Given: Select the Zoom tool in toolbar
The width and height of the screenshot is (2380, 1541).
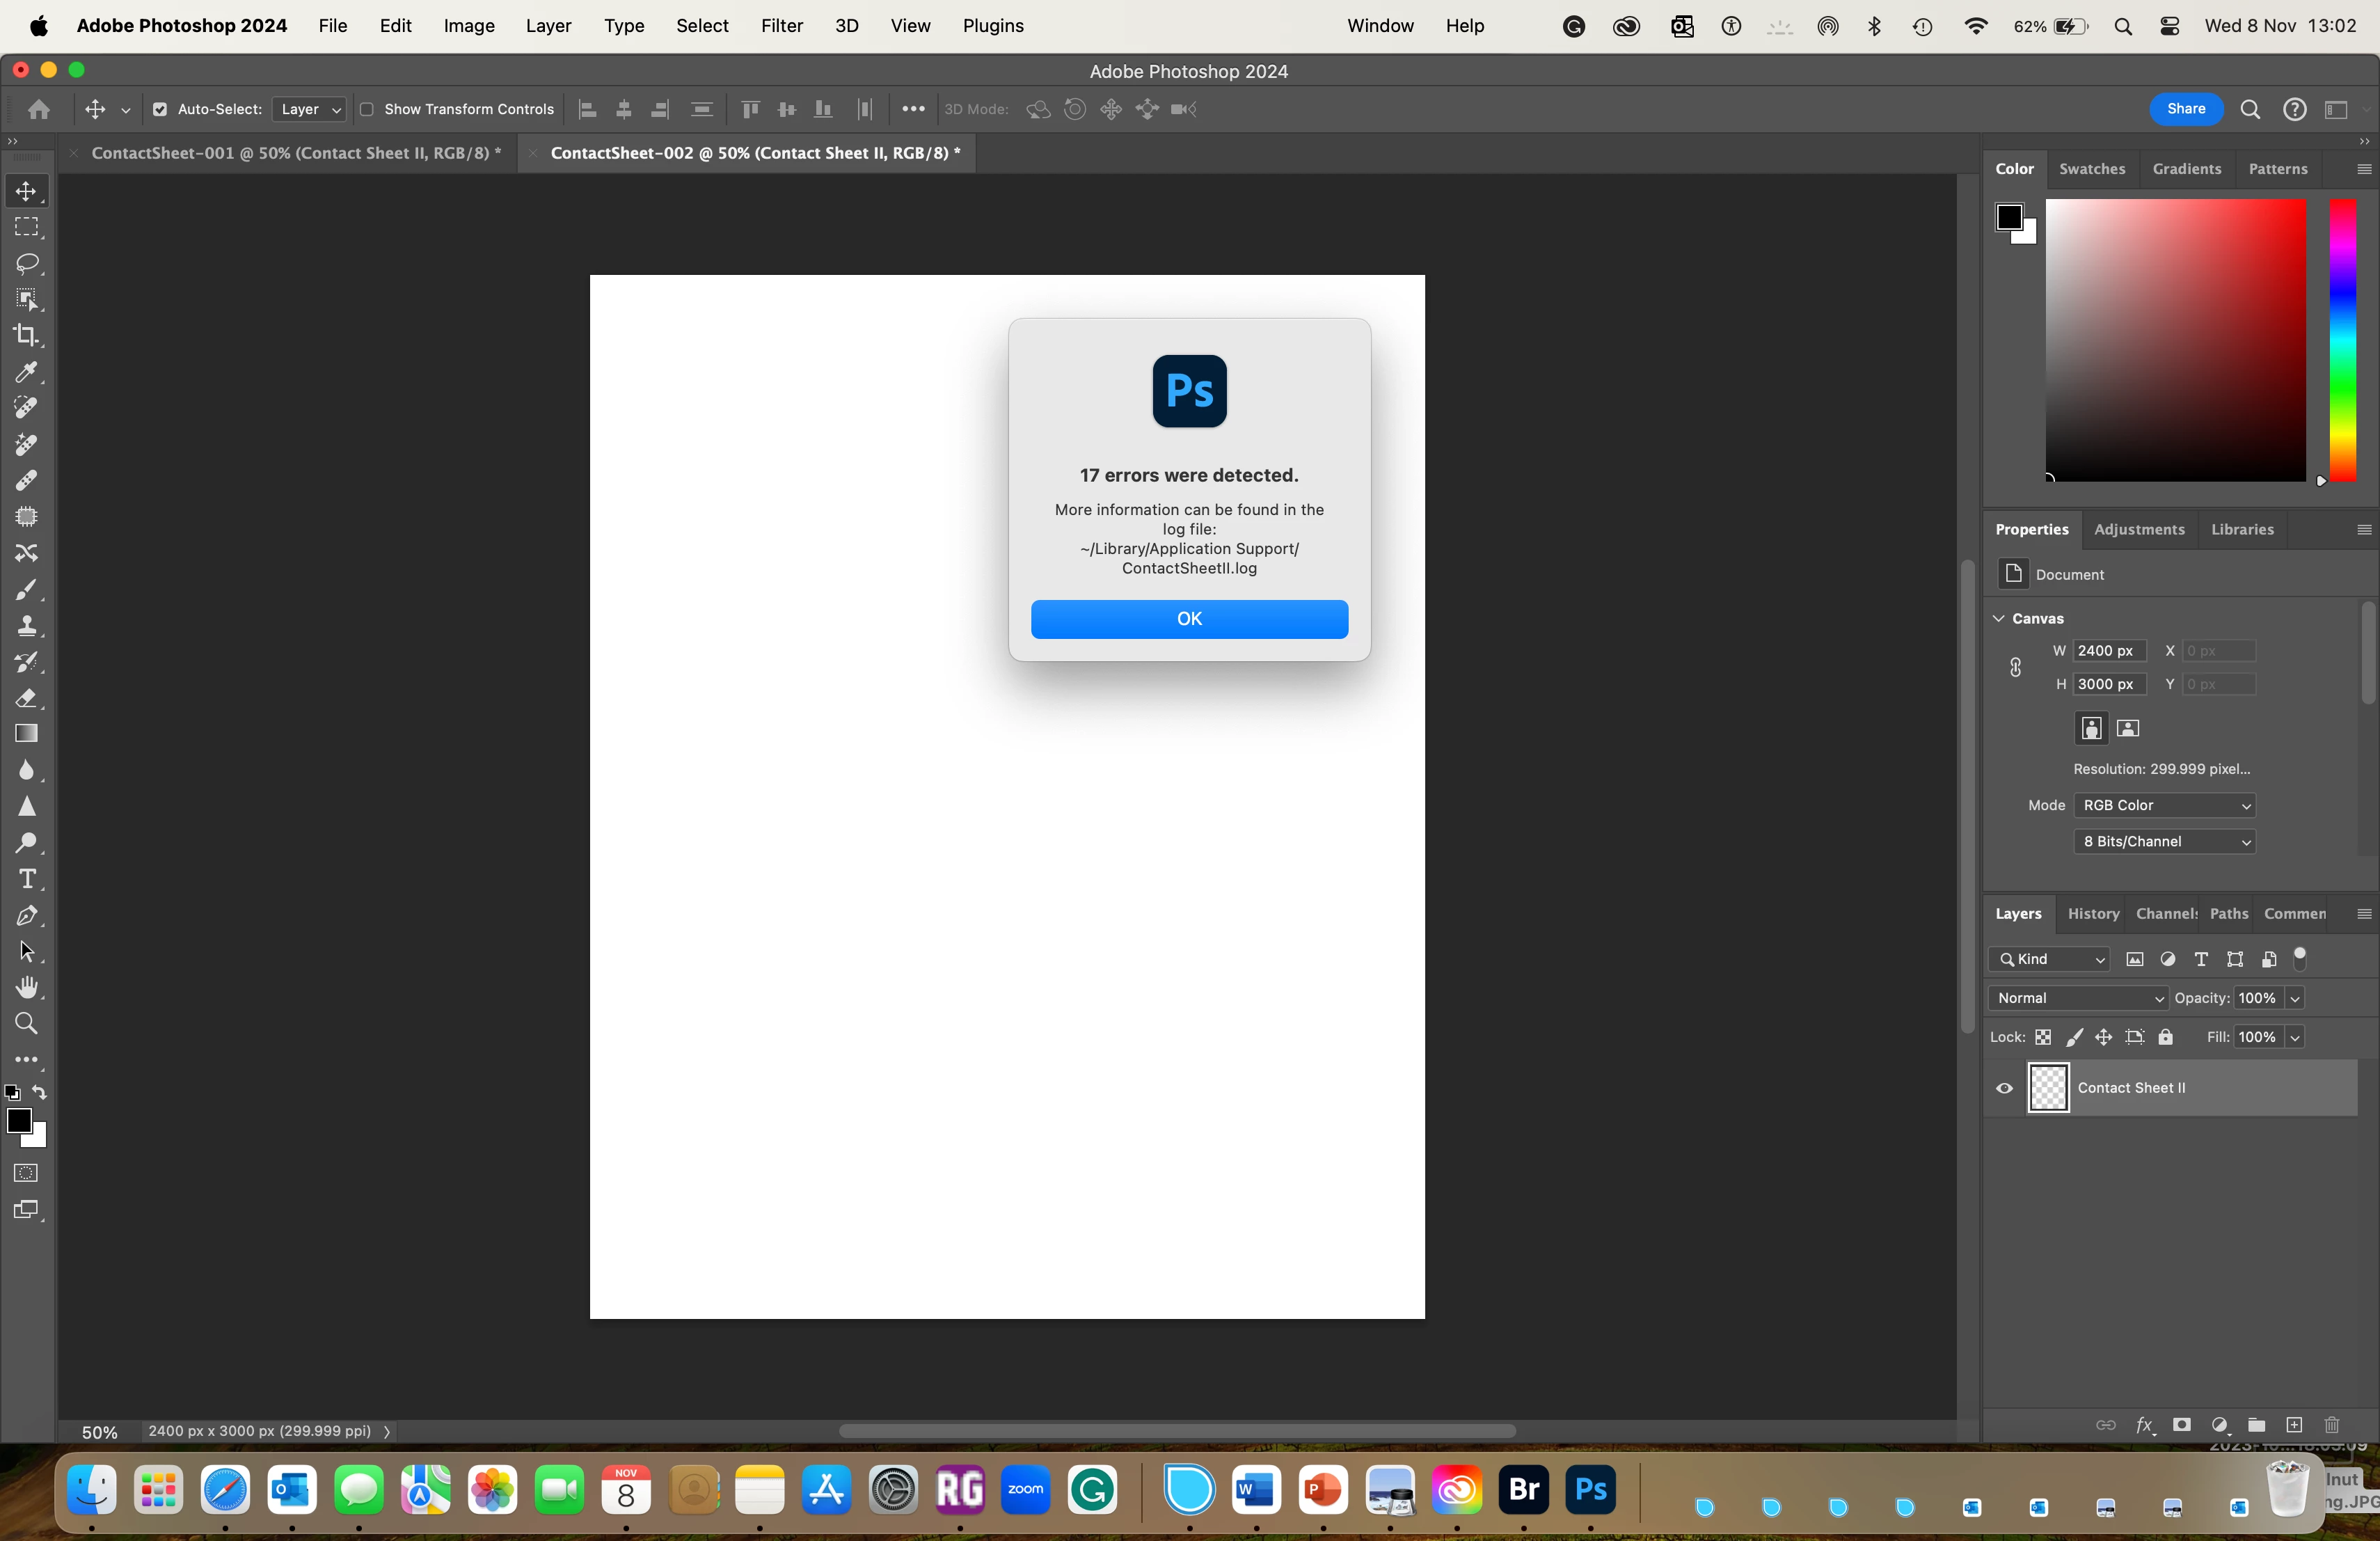Looking at the screenshot, I should coord(27,1024).
